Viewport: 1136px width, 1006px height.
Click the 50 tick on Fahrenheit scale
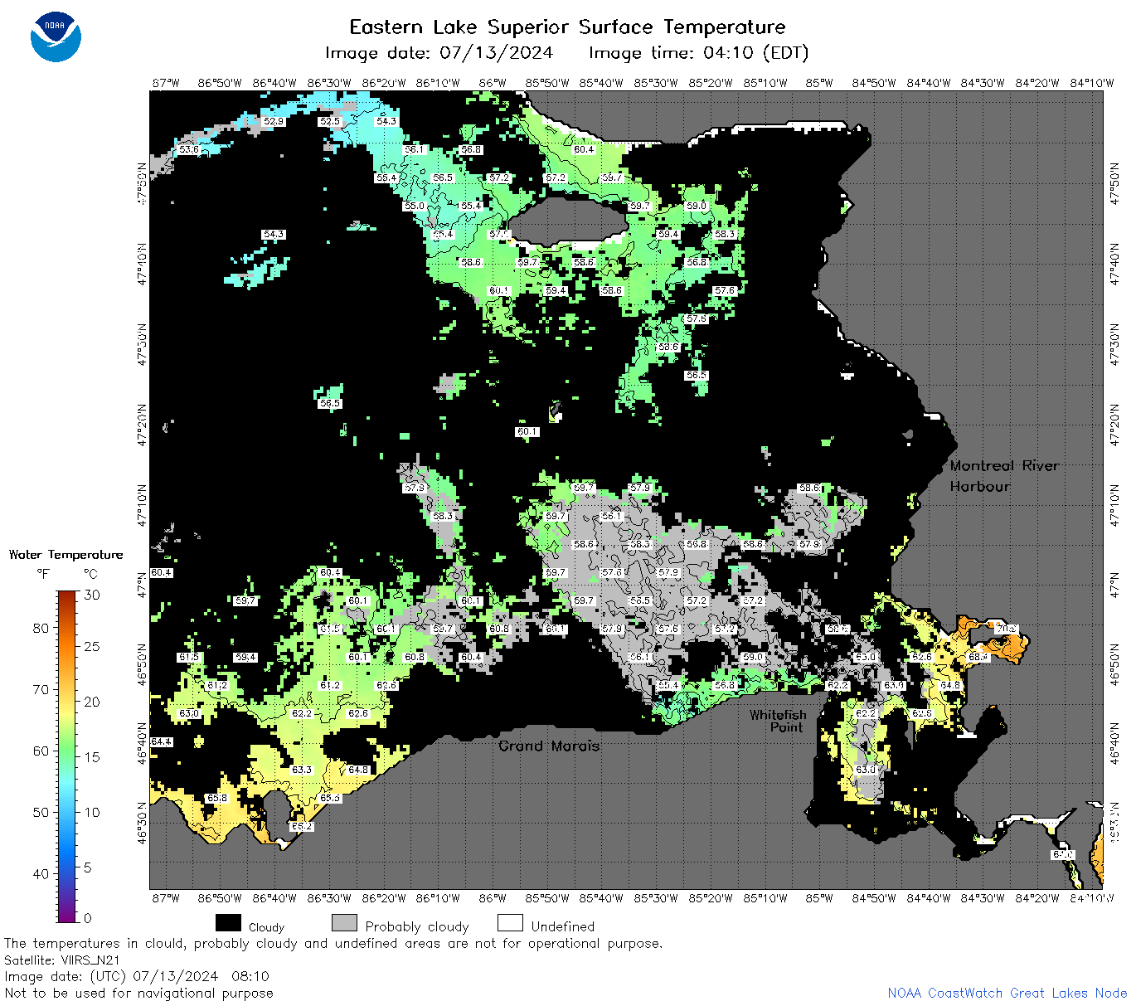point(41,812)
